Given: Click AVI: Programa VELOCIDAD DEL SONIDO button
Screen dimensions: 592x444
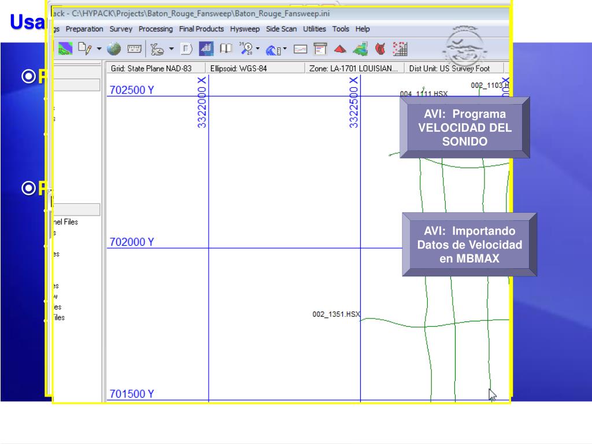Looking at the screenshot, I should (x=465, y=128).
